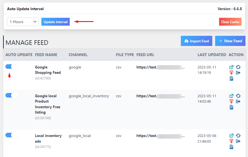Click the Update Interval button

[x=56, y=22]
